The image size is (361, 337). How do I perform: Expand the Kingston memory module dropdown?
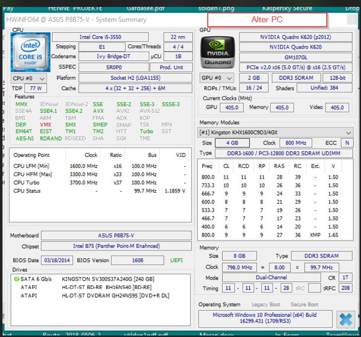275,133
